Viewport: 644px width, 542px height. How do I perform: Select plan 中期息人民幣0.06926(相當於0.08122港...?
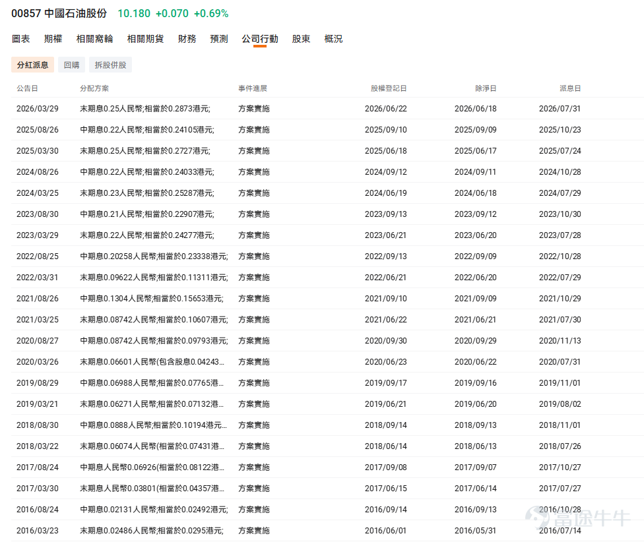152,467
